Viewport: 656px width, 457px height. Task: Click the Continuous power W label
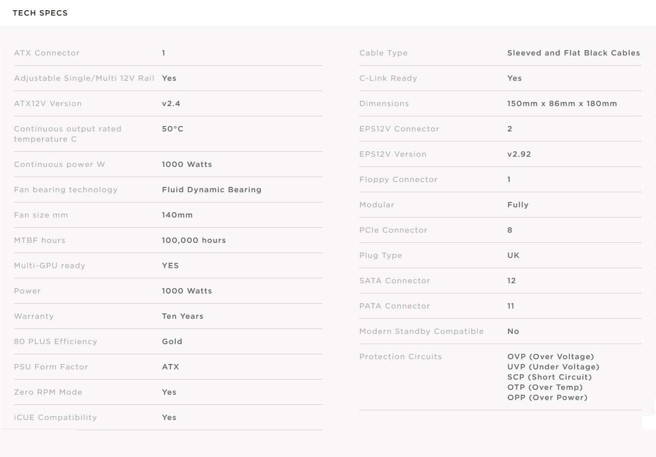(59, 165)
